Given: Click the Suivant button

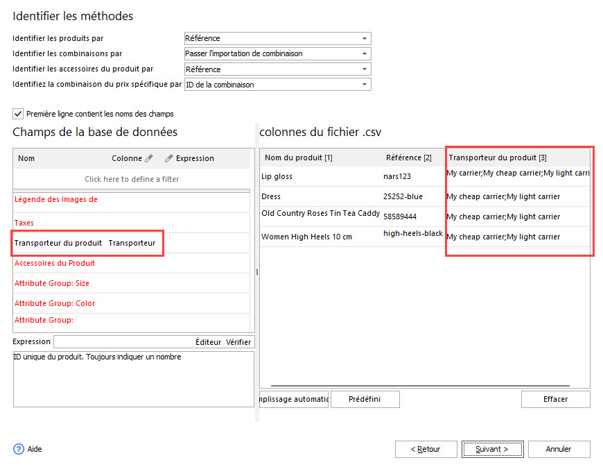Looking at the screenshot, I should [492, 449].
